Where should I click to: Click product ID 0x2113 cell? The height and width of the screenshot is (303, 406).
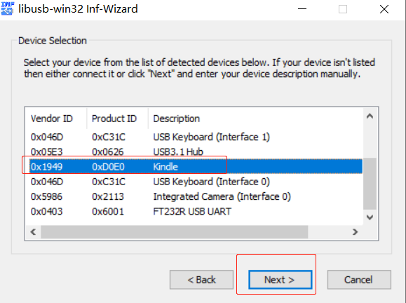coord(108,196)
